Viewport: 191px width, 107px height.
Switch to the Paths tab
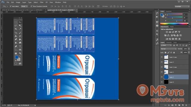coord(175,43)
